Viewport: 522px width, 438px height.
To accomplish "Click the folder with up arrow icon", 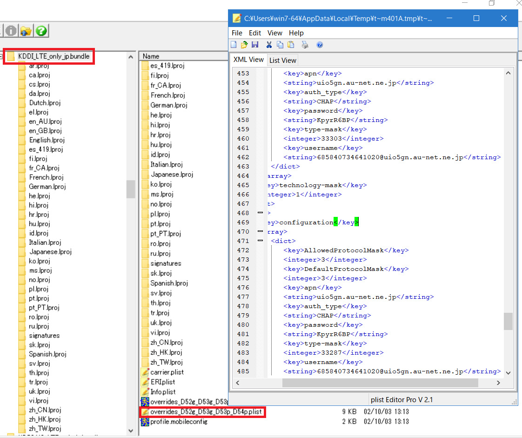I will tap(26, 31).
